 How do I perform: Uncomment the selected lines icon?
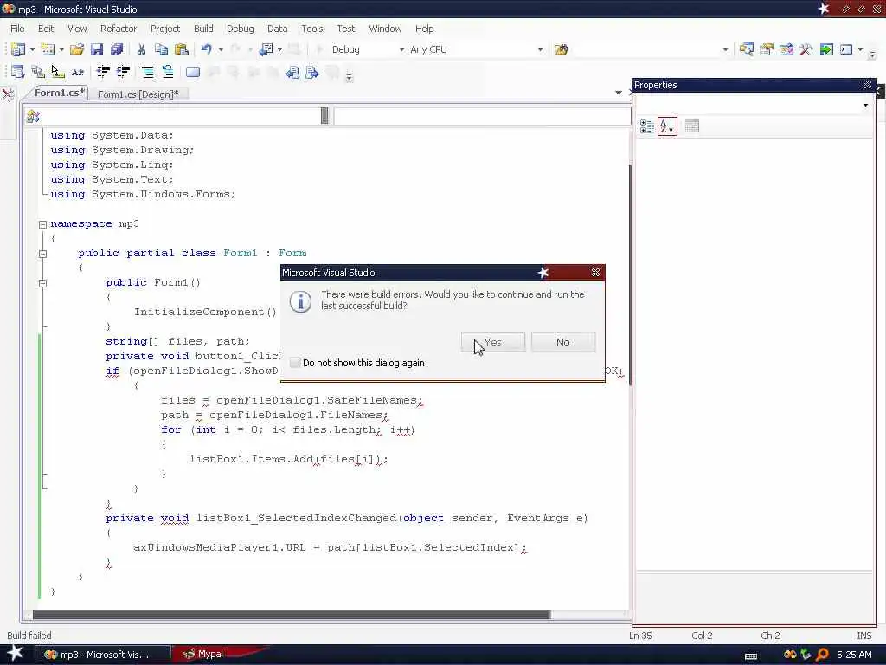pyautogui.click(x=167, y=72)
